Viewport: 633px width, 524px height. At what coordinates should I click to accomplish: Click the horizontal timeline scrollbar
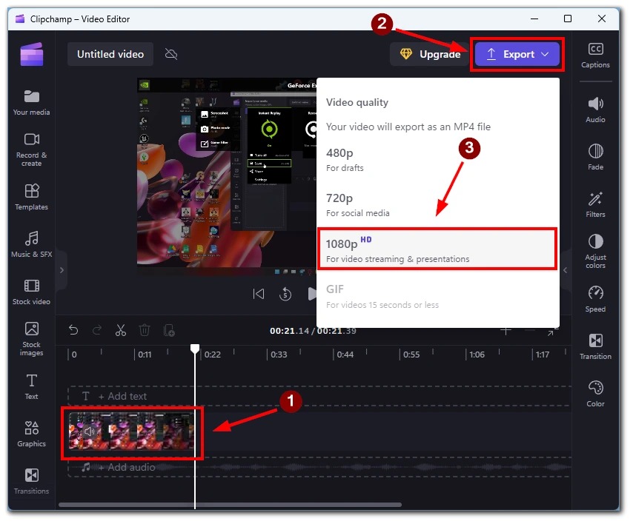click(x=230, y=505)
